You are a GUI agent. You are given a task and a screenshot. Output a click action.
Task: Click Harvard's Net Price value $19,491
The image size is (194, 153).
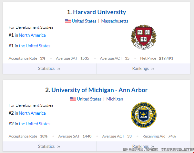(x=166, y=58)
